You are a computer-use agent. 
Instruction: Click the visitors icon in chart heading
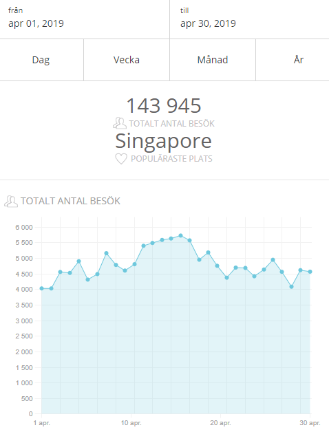11,202
